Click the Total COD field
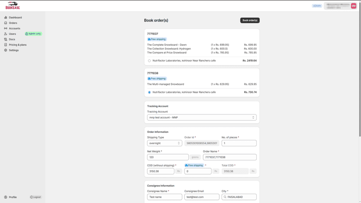 [235, 171]
